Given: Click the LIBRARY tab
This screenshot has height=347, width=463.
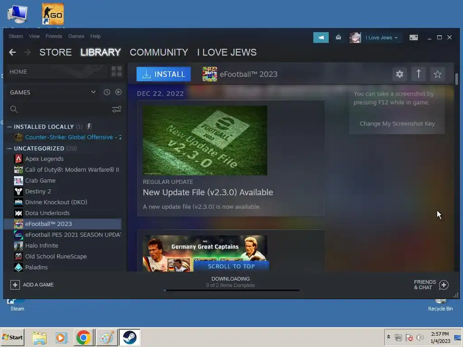Looking at the screenshot, I should click(100, 52).
